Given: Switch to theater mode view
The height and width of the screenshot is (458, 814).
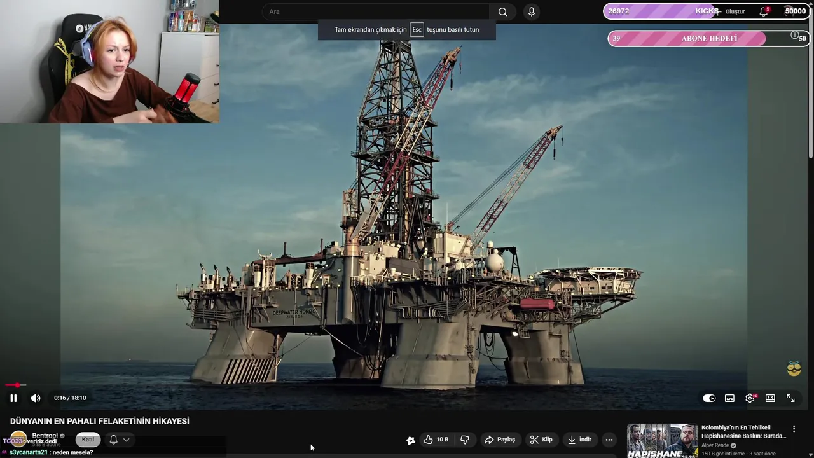Looking at the screenshot, I should 770,398.
